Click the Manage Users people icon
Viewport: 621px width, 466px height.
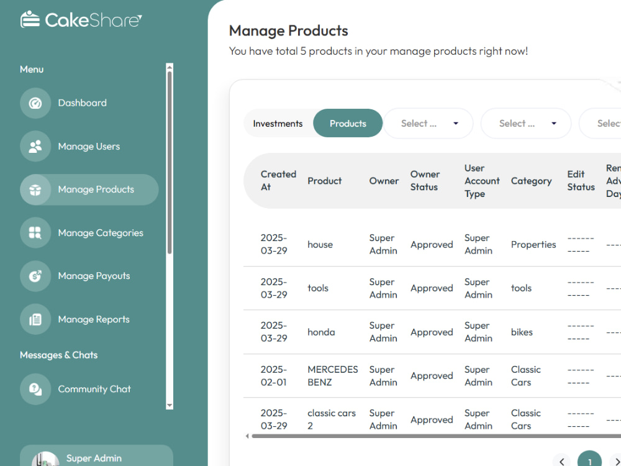(x=35, y=146)
